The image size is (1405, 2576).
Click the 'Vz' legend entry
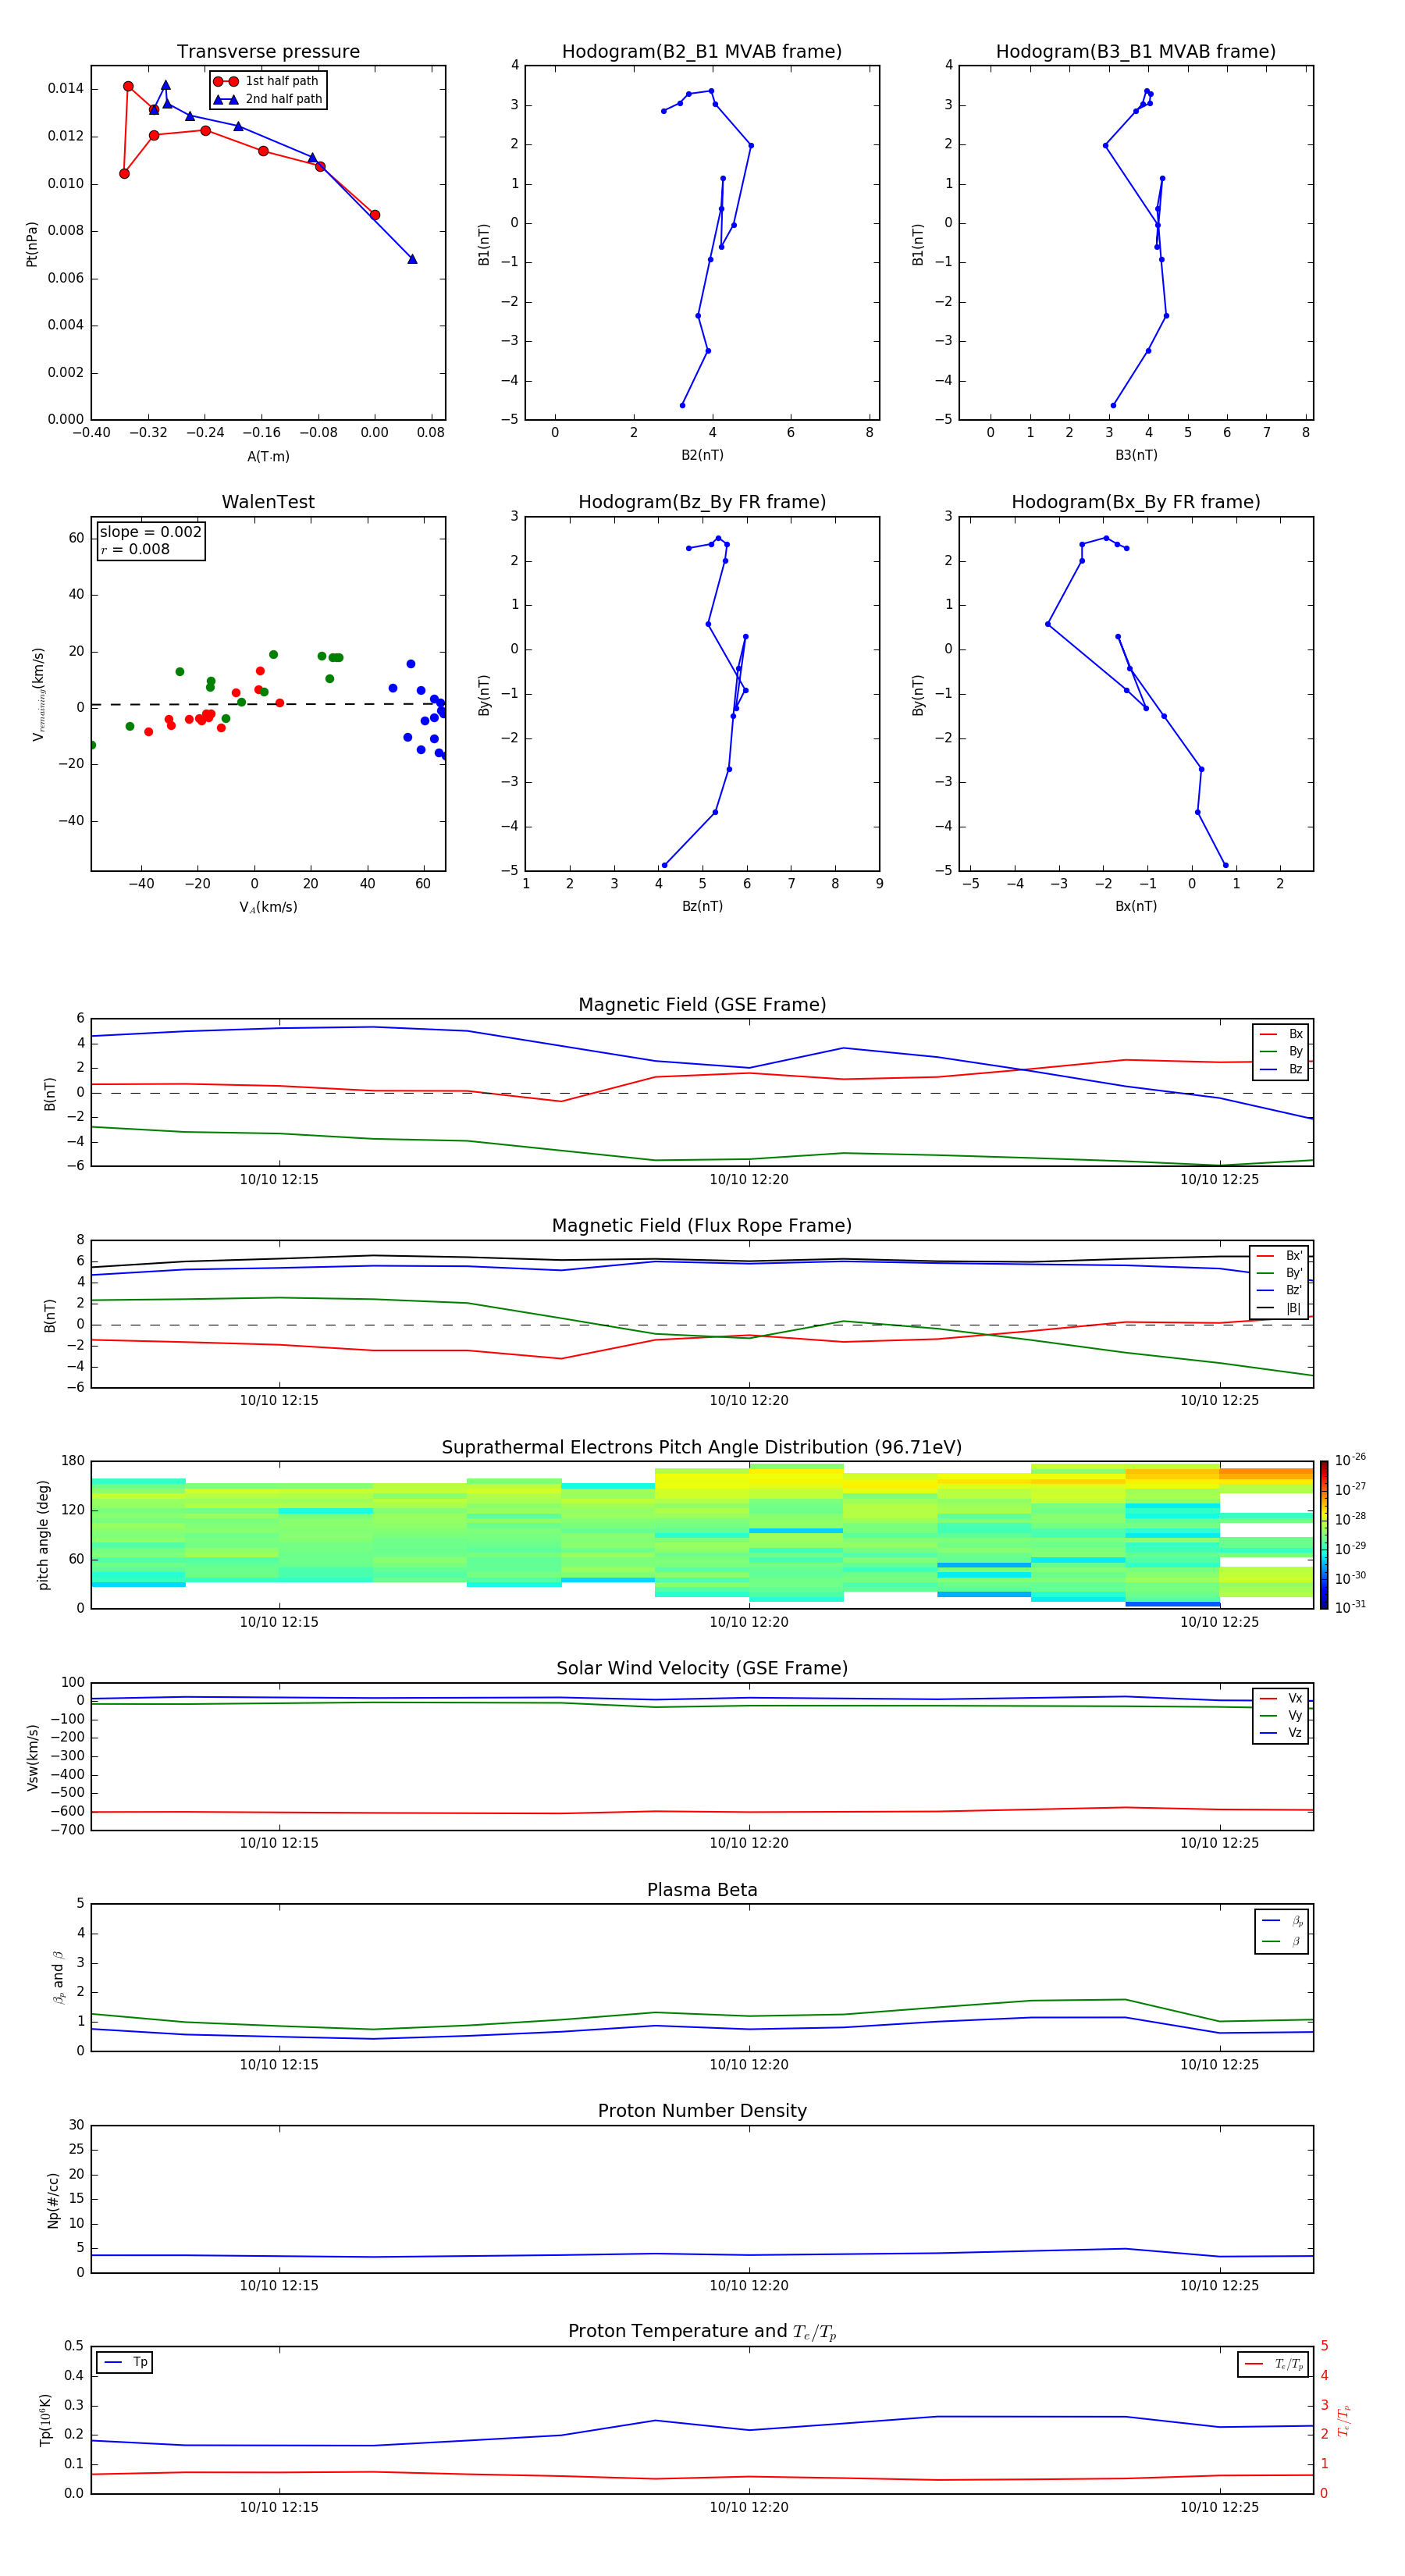[1281, 1733]
